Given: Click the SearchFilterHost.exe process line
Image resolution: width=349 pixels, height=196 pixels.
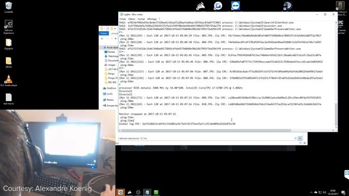Looking at the screenshot, I should pos(206,22).
